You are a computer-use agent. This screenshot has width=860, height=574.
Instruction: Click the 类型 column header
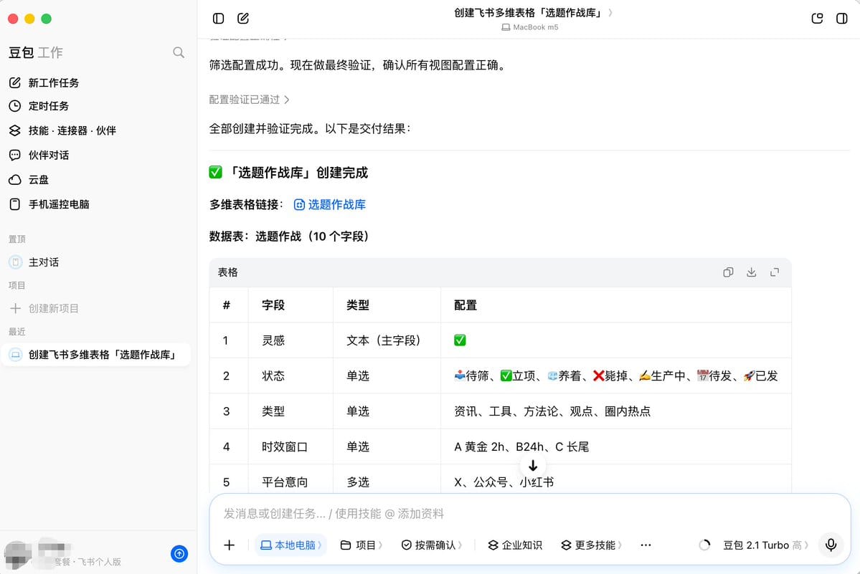tap(358, 305)
